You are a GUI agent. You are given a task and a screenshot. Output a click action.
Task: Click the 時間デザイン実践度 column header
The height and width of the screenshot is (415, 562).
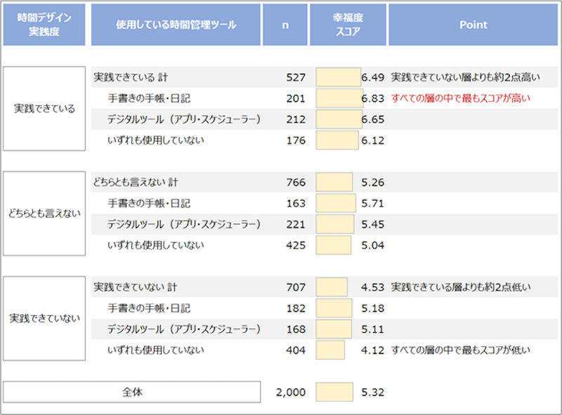point(44,25)
